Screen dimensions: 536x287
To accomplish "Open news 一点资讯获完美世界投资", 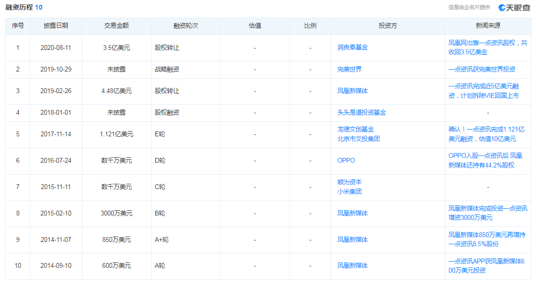I will [x=482, y=69].
